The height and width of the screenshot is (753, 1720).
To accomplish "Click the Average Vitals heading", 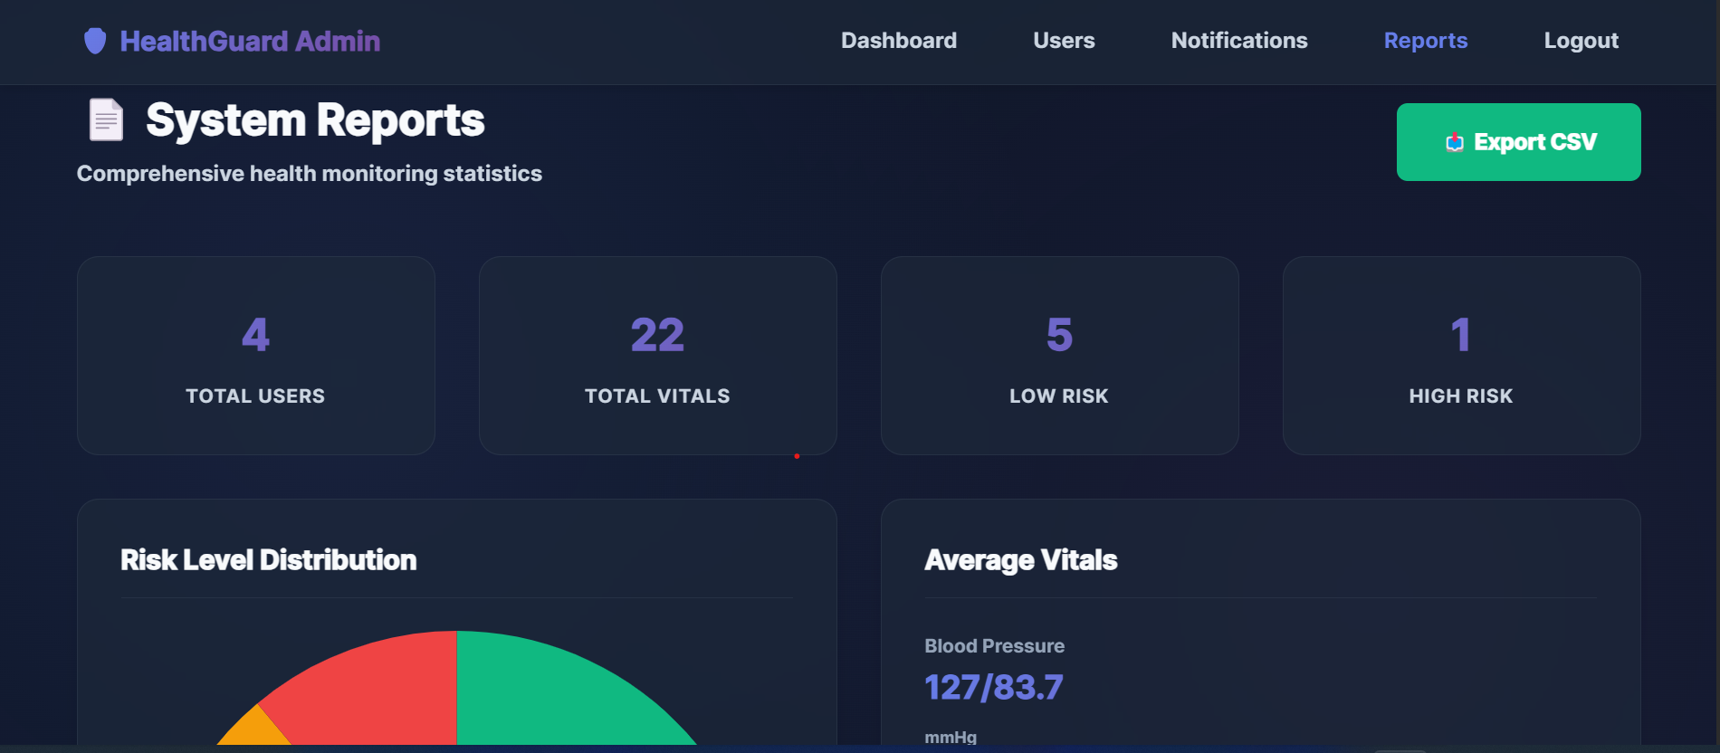I will point(1021,560).
